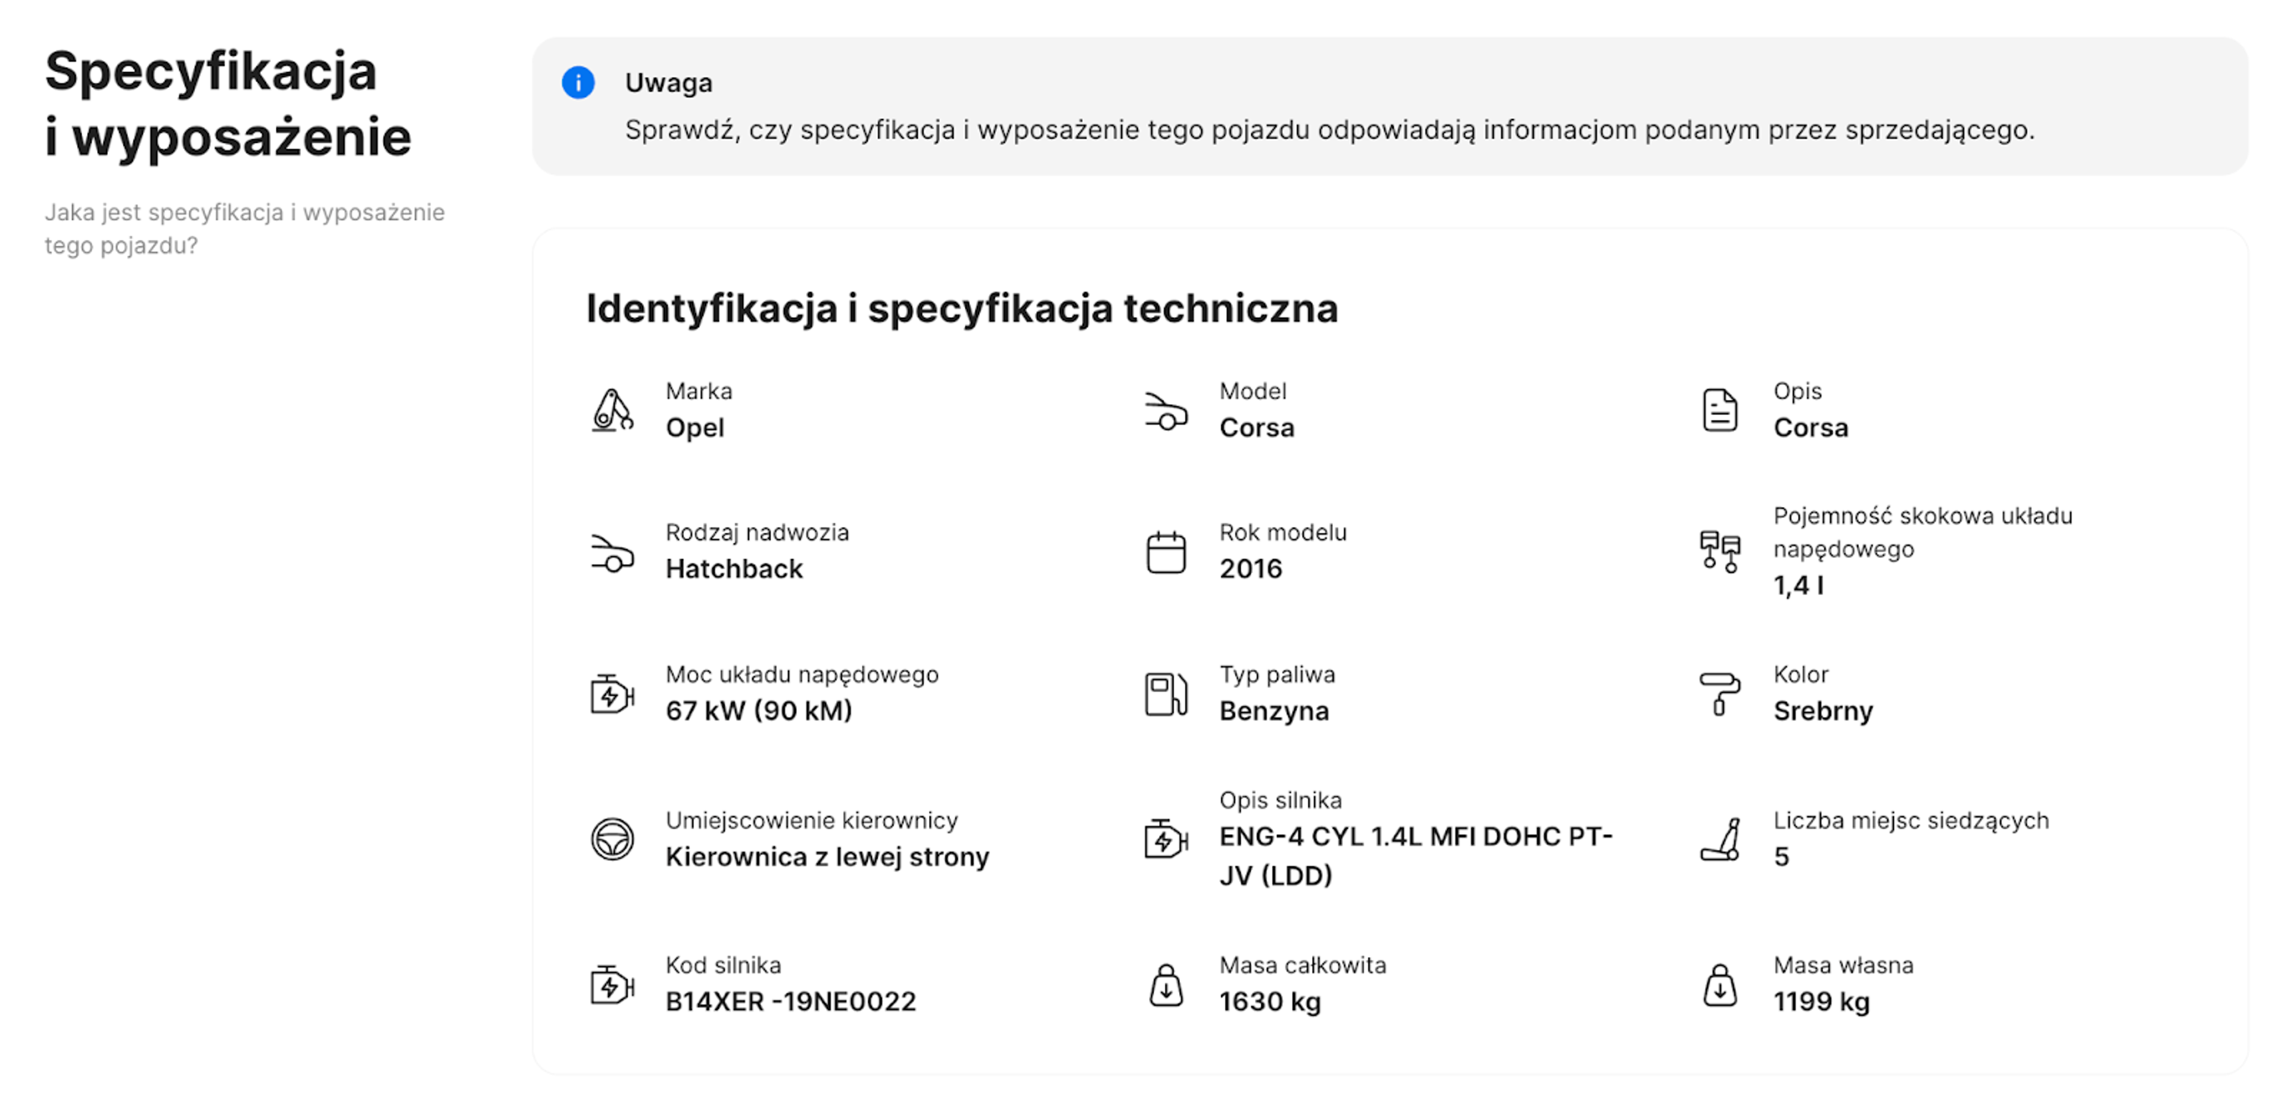Screen dimensions: 2287x1100
Task: Click the value 'ENG-4 CYL 1.4L MFI DOHC PT-JV (LDD)'
Action: coord(1415,856)
